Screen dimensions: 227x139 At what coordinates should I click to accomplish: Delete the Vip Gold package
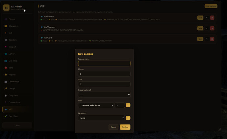pos(212,39)
